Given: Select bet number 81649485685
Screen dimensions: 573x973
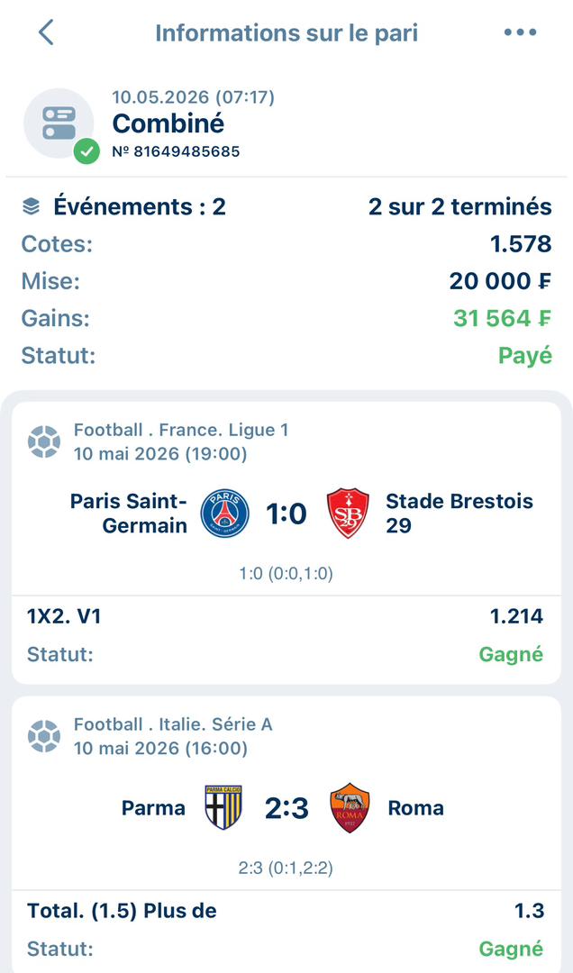Looking at the screenshot, I should 176,151.
